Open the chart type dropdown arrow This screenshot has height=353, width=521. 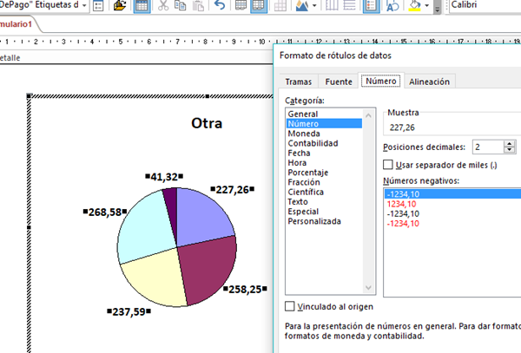[316, 6]
